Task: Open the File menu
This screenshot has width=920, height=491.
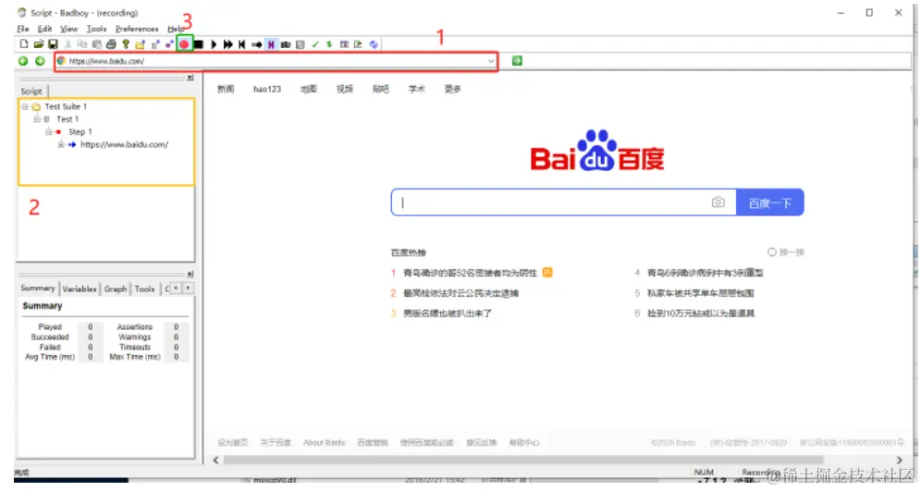Action: pyautogui.click(x=23, y=29)
